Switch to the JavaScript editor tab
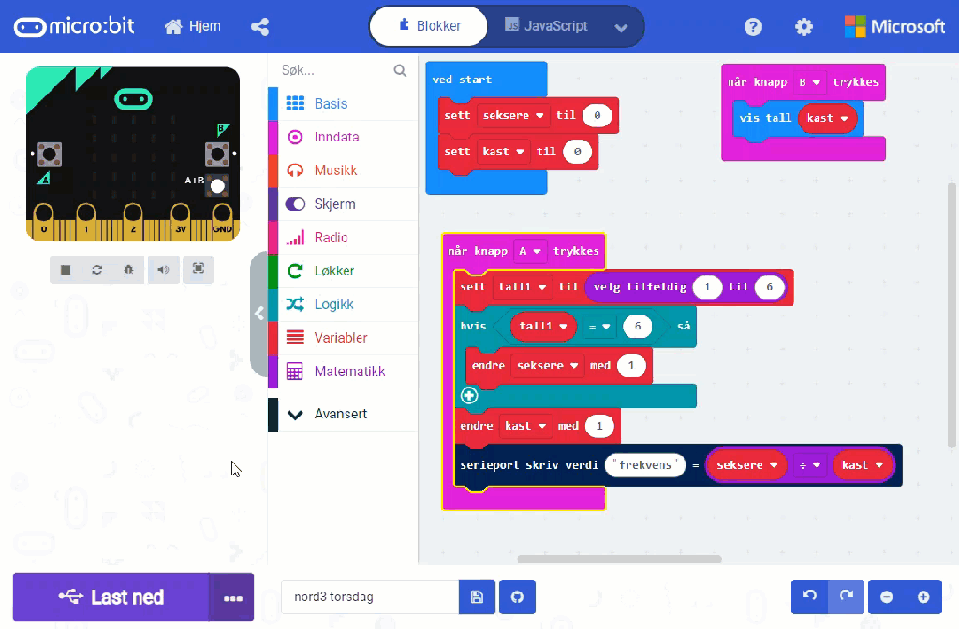 [547, 26]
